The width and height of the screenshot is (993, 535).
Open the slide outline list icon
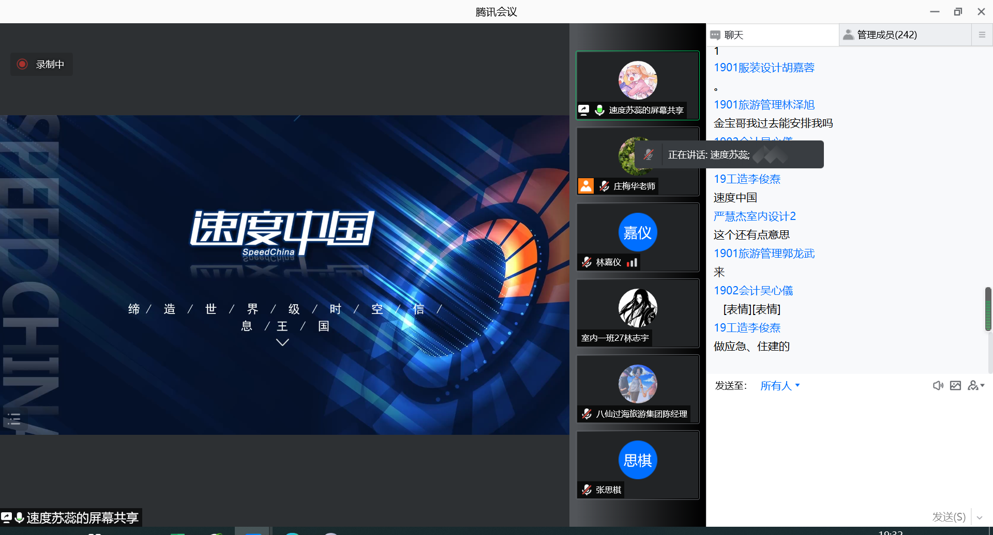(x=14, y=419)
